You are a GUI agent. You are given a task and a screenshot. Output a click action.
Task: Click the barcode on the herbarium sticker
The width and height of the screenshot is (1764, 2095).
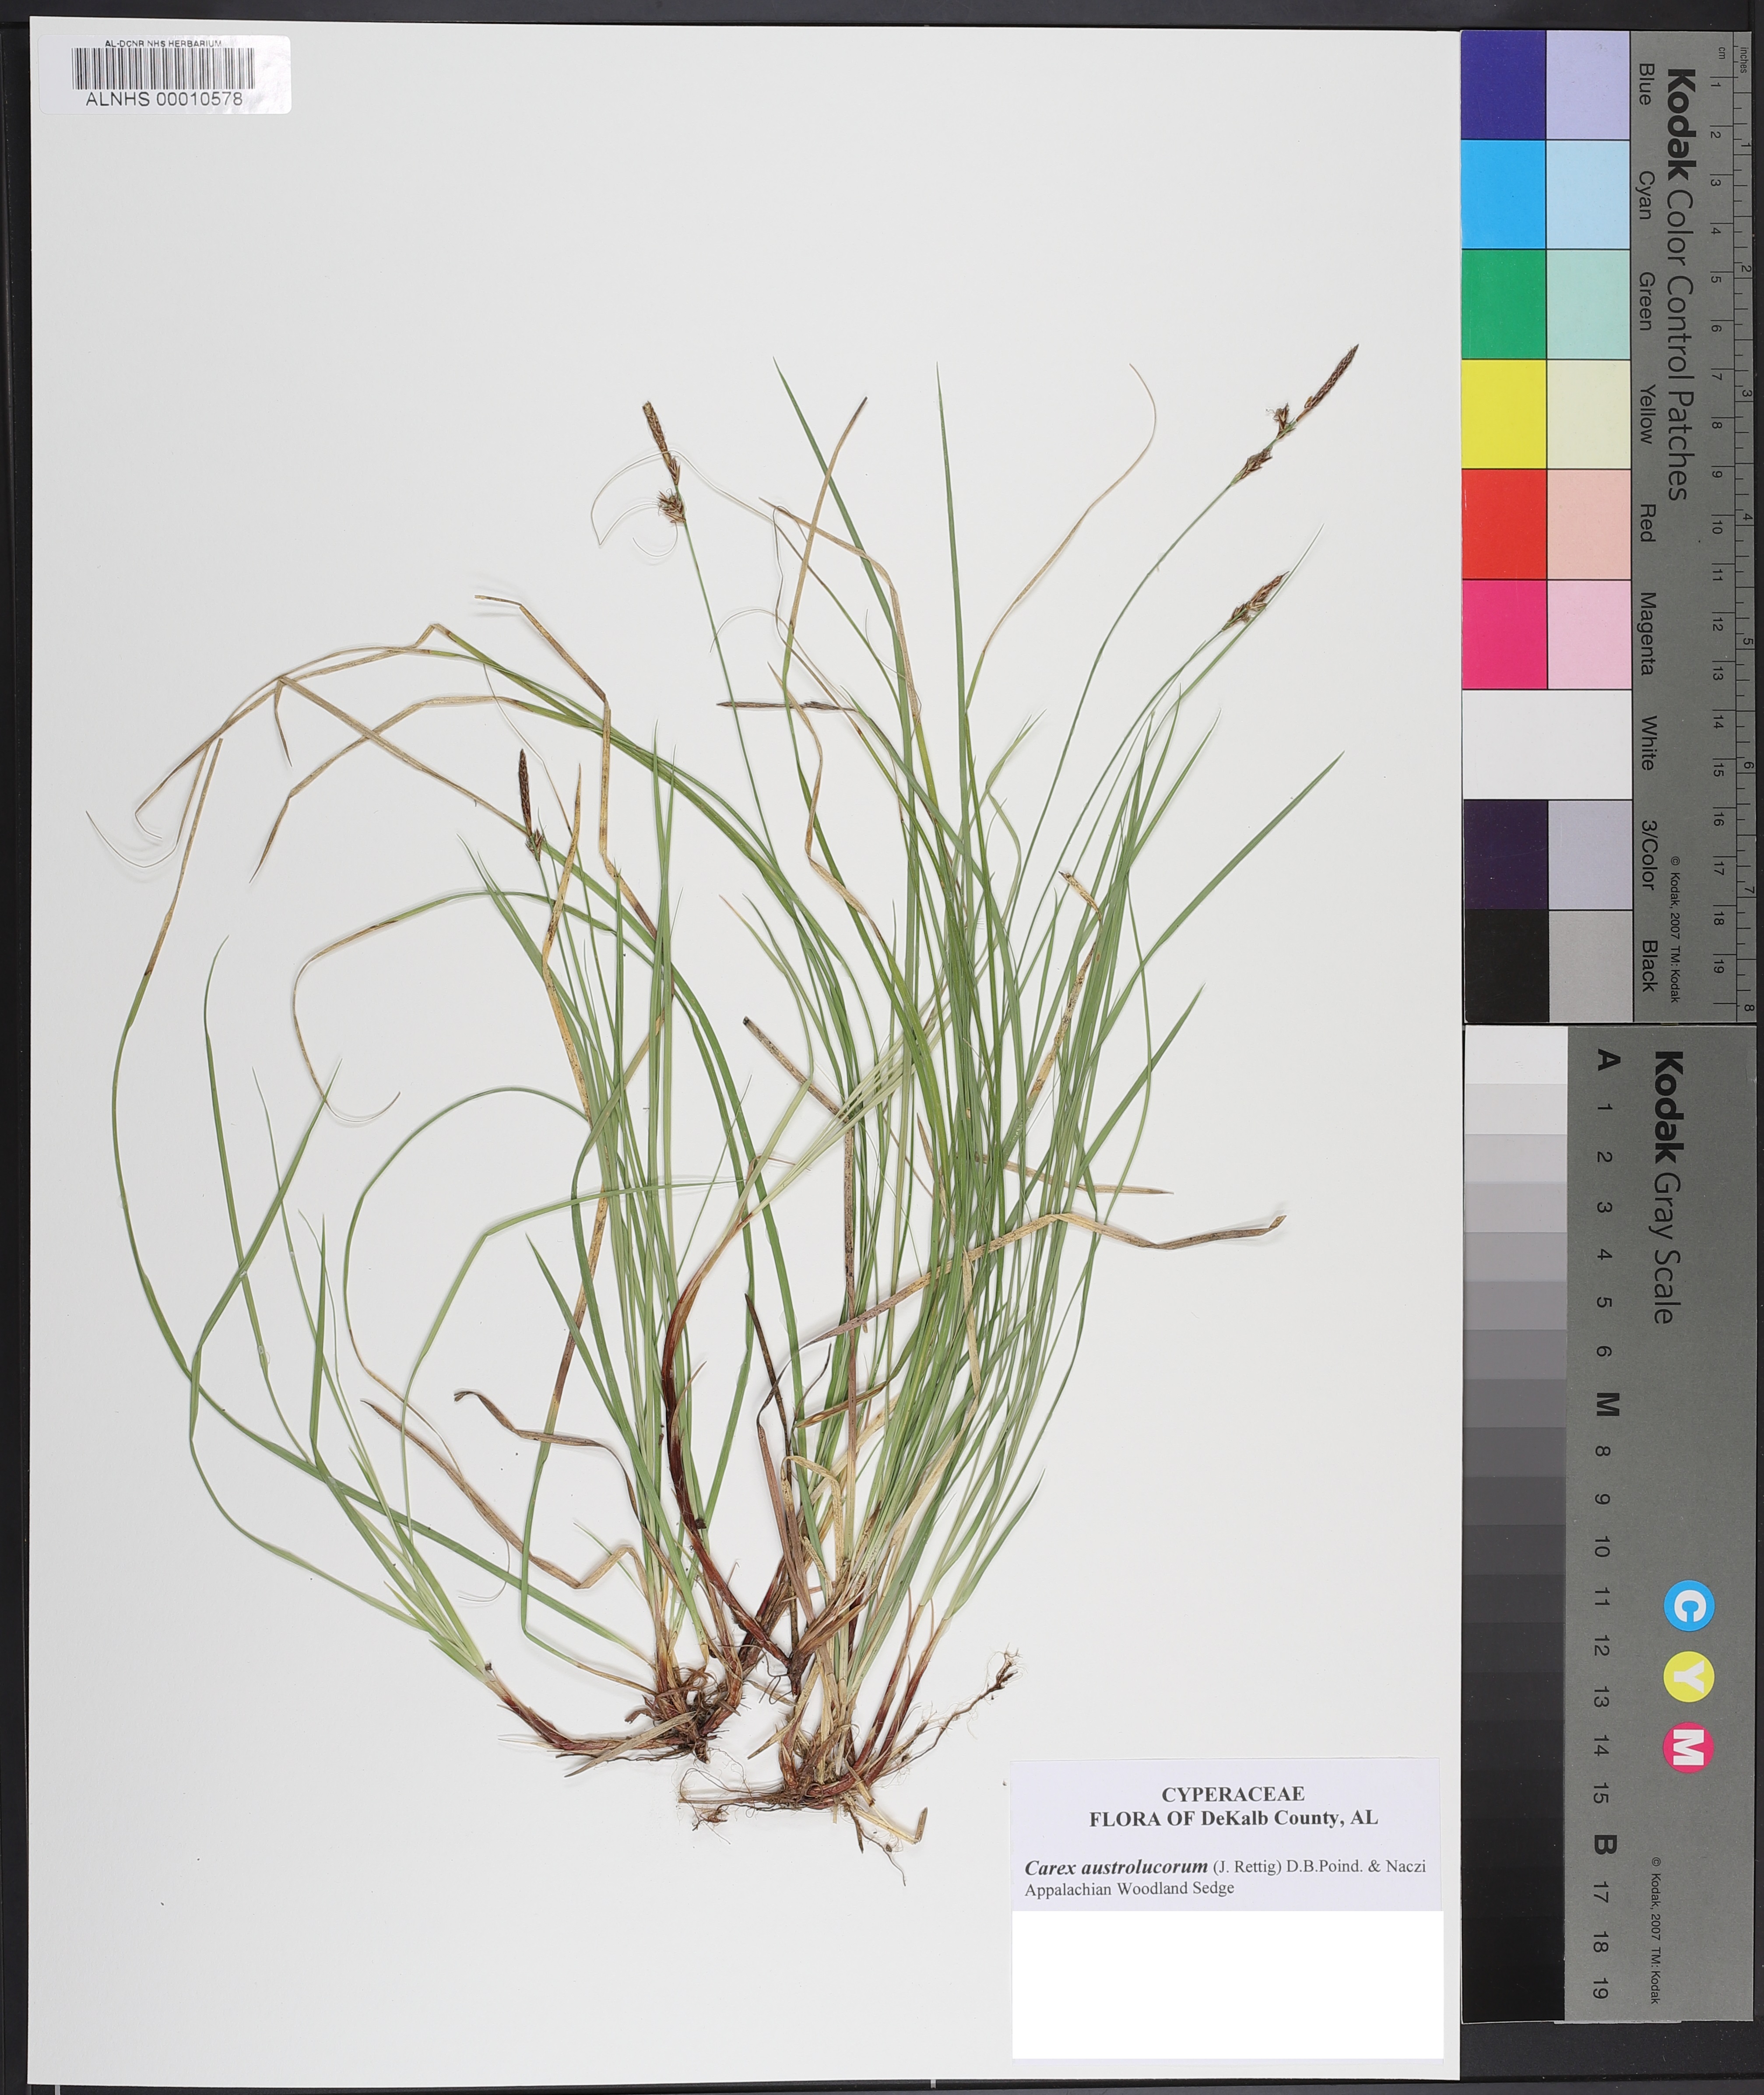(x=164, y=69)
